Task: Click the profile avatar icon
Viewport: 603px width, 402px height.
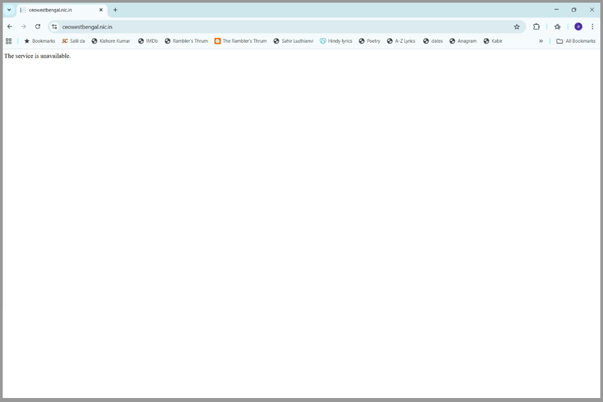Action: pyautogui.click(x=578, y=27)
